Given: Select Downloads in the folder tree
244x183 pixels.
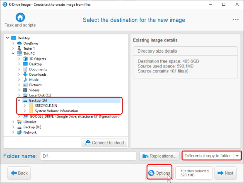Looking at the screenshot, I should tap(38, 75).
